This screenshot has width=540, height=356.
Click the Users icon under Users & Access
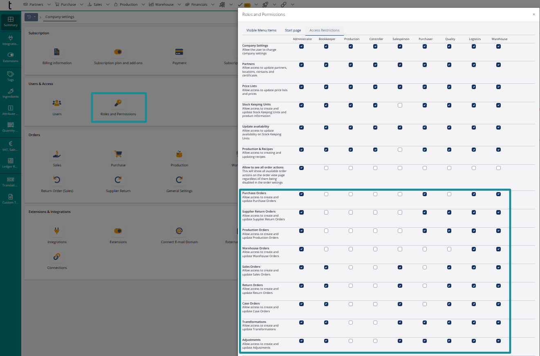coord(57,103)
